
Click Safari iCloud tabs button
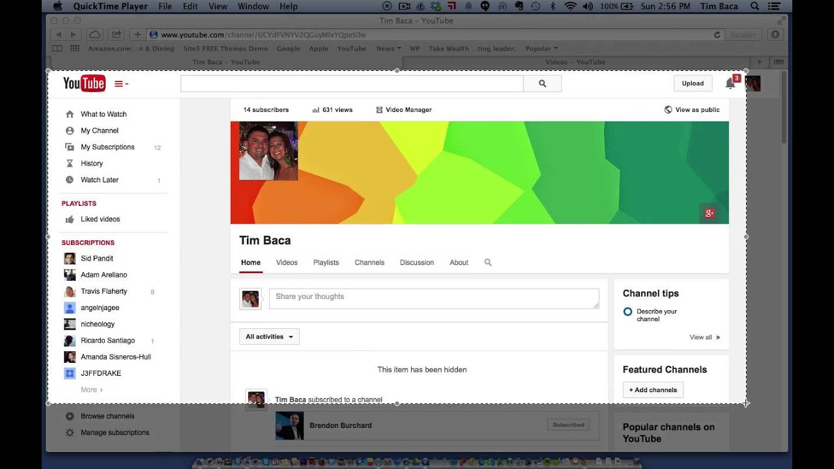(95, 35)
